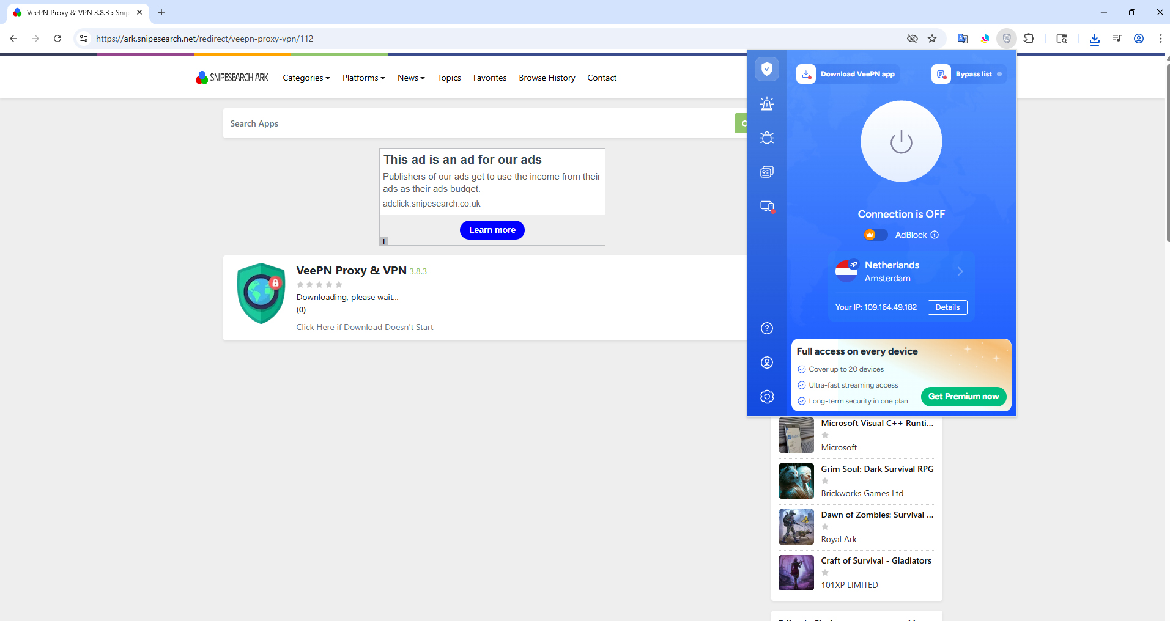Close the VeePN Proxy & VPN tab
The width and height of the screenshot is (1170, 621).
[139, 12]
